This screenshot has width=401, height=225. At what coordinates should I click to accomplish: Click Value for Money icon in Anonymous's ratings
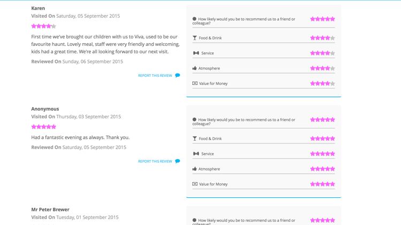pyautogui.click(x=195, y=184)
